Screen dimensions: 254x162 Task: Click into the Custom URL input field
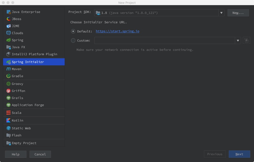165,40
